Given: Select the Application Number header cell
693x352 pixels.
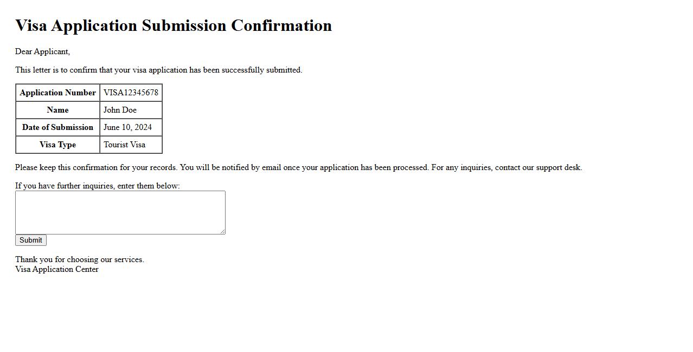Looking at the screenshot, I should coord(57,93).
